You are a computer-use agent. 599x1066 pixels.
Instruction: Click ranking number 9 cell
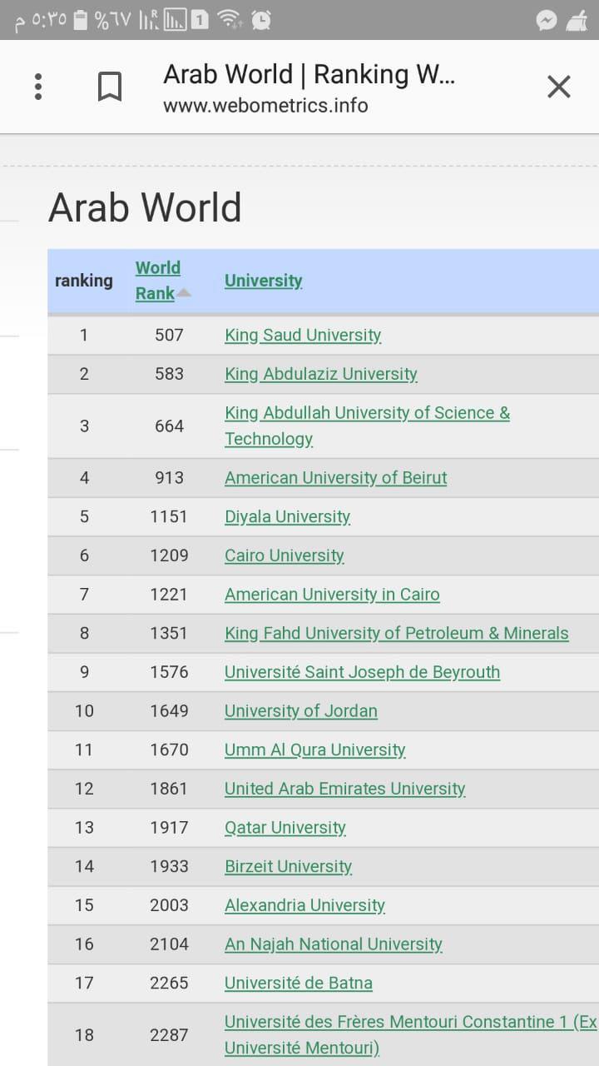tap(84, 672)
